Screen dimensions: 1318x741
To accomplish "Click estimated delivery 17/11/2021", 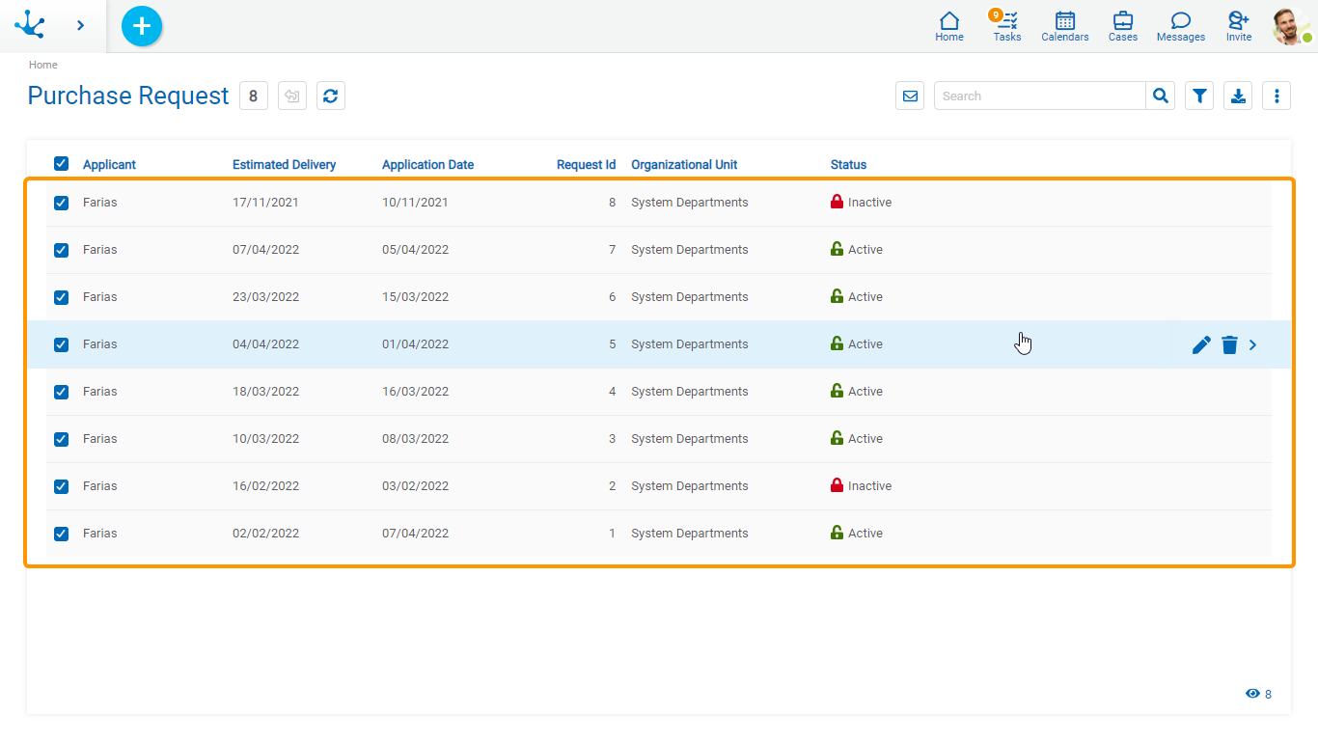I will click(x=265, y=203).
